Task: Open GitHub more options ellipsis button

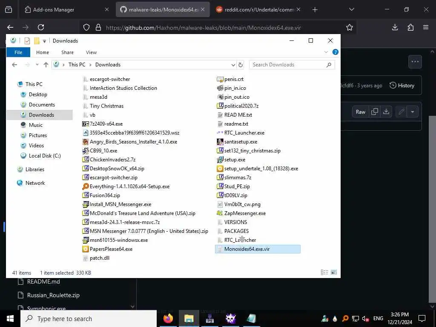Action: coord(415,62)
